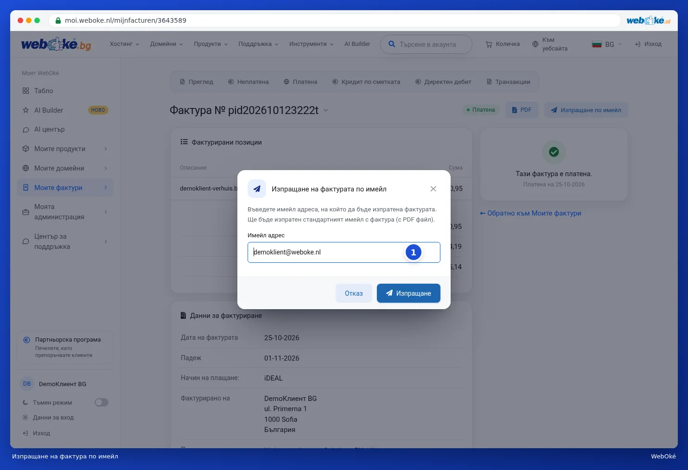The image size is (688, 470).
Task: Open the Кредит по сметката tab
Action: (366, 82)
